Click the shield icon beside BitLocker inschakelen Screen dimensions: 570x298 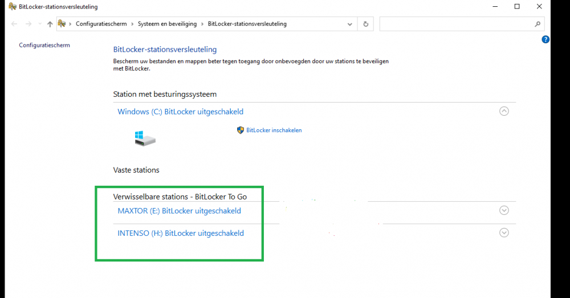tap(241, 130)
